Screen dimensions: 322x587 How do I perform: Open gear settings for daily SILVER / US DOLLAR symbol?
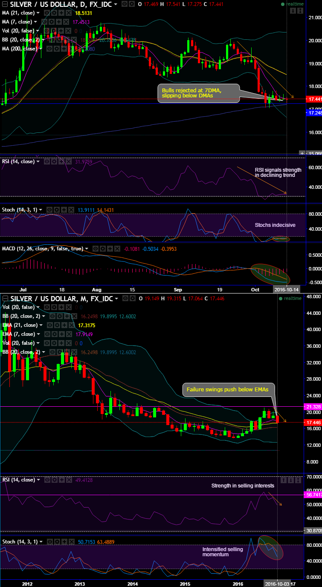pos(132,4)
